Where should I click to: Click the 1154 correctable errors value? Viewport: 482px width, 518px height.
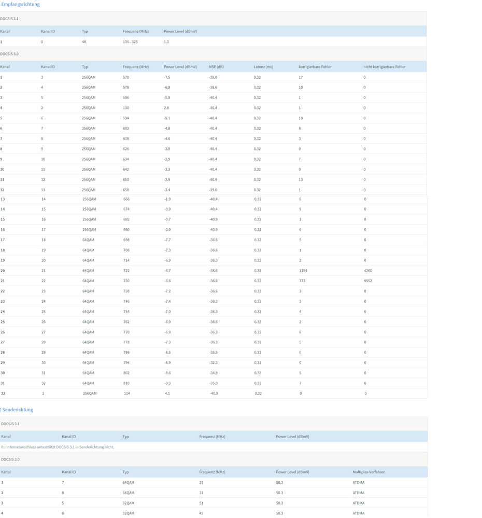pyautogui.click(x=303, y=271)
